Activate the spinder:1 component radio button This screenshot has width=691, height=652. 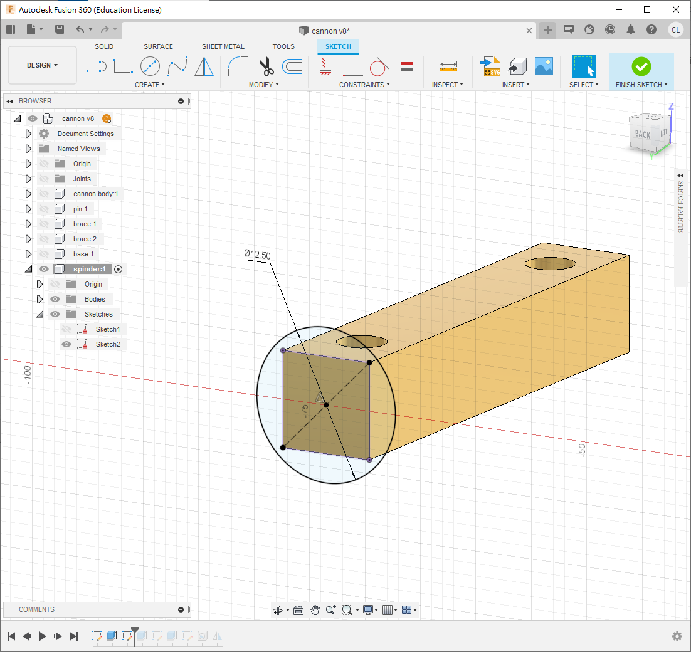(x=119, y=269)
